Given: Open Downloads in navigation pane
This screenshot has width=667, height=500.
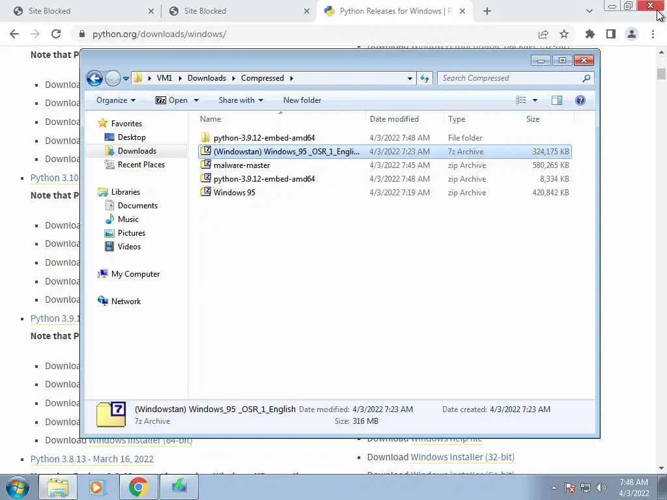Looking at the screenshot, I should (137, 151).
